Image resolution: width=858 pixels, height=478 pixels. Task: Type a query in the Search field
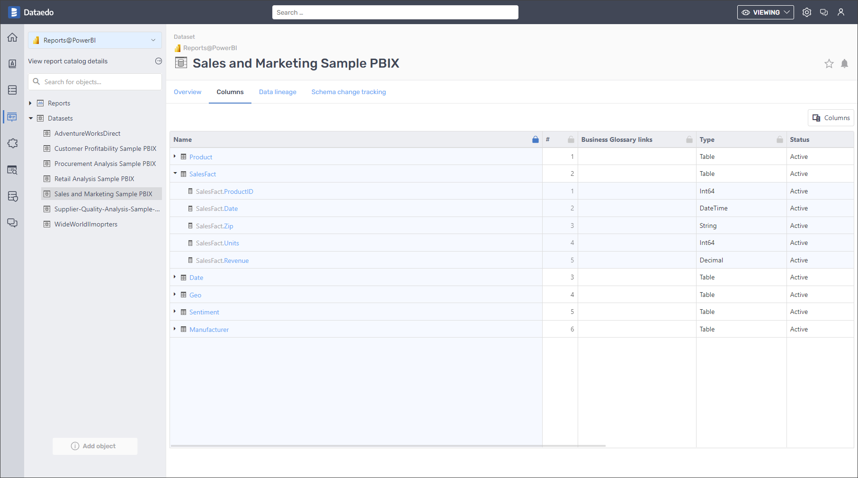click(x=395, y=12)
